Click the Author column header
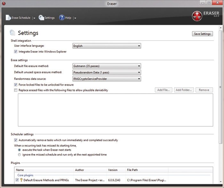 coord(90,170)
